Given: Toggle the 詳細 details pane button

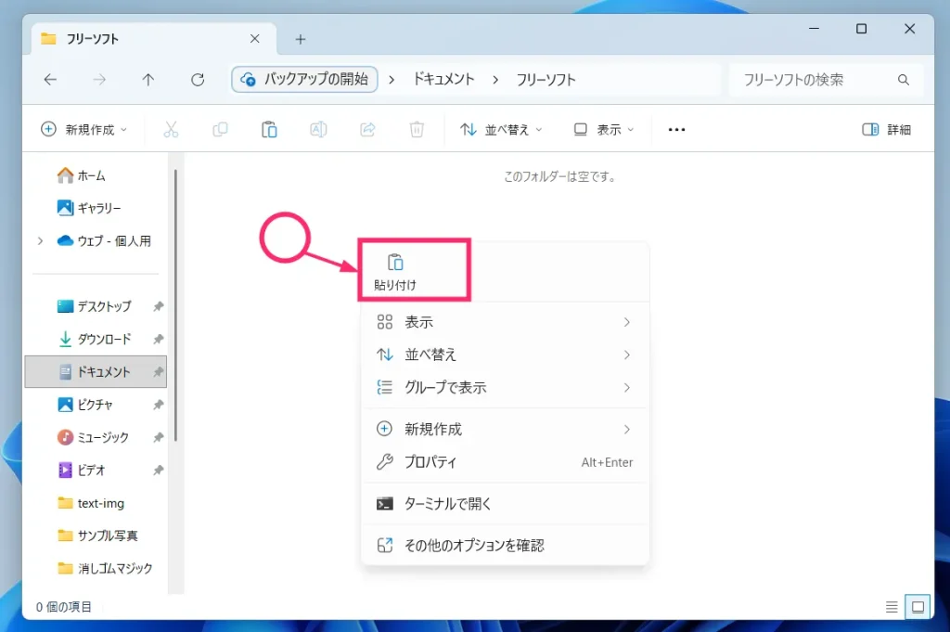Looking at the screenshot, I should pos(886,129).
